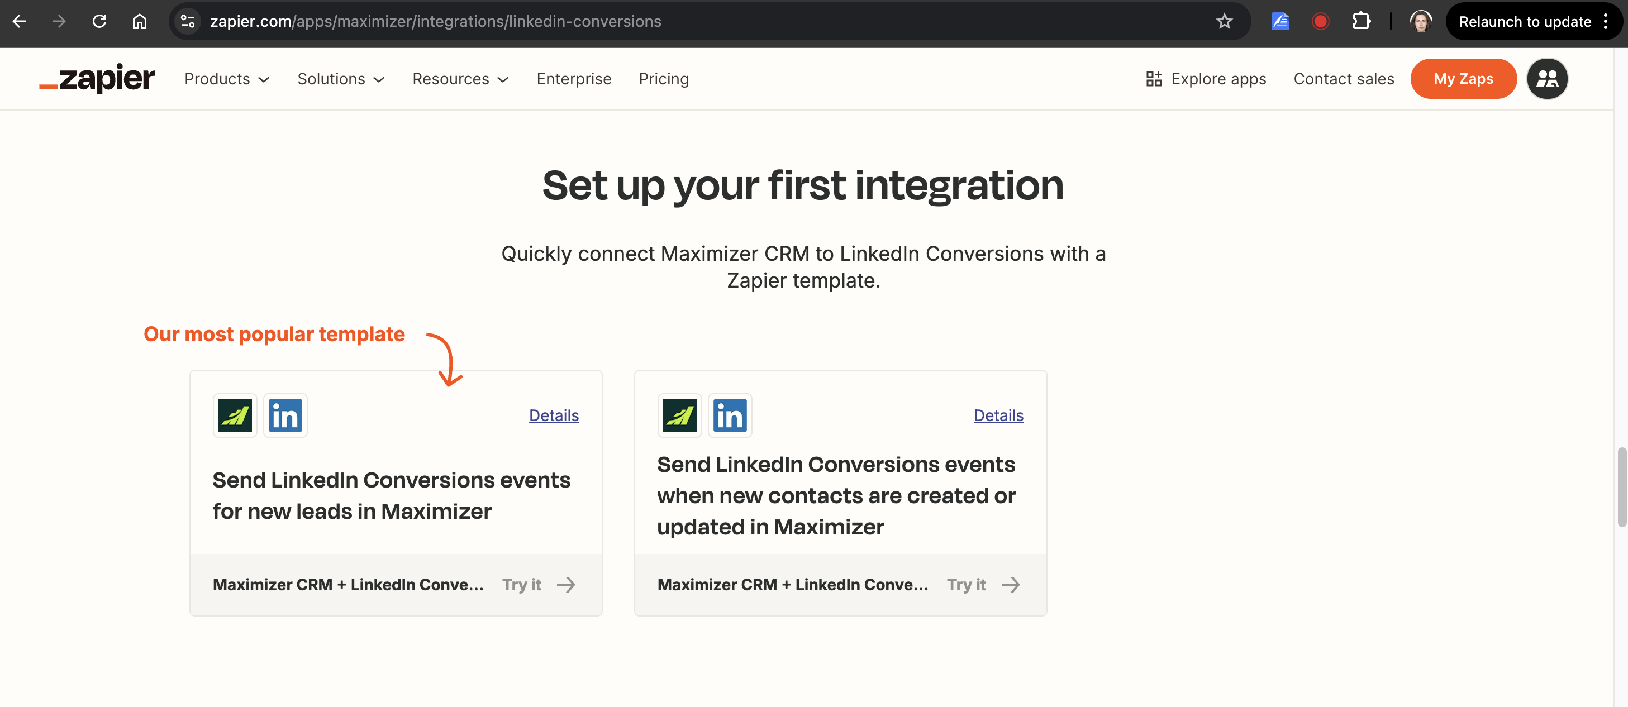Open site information icon in address bar

coord(188,21)
